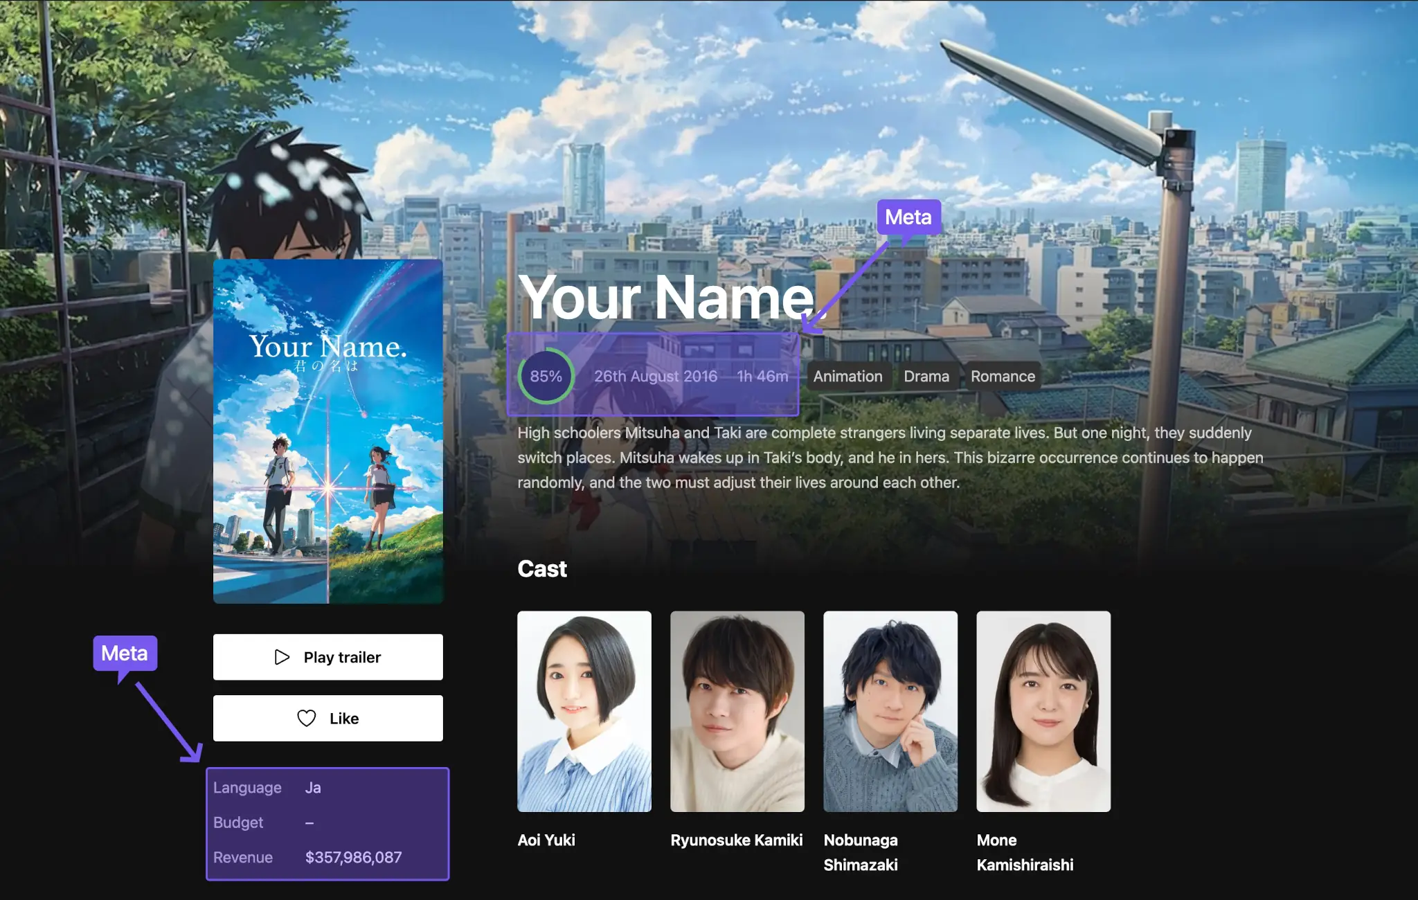Click the name Nobunaga Shimazaki
Screen dimensions: 1418x900
[861, 852]
